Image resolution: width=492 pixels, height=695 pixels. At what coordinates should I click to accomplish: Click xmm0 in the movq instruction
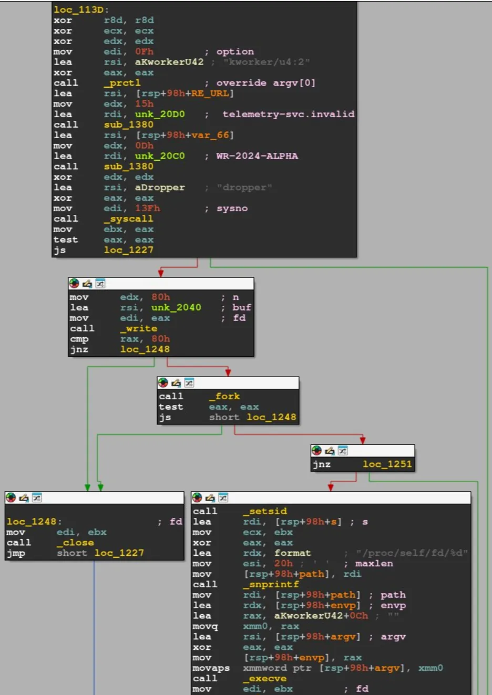tap(255, 626)
